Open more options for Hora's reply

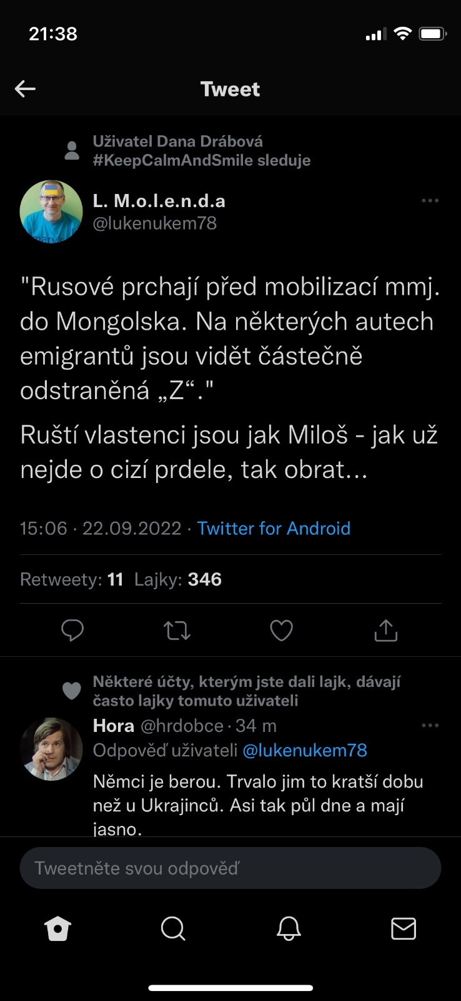[x=430, y=726]
